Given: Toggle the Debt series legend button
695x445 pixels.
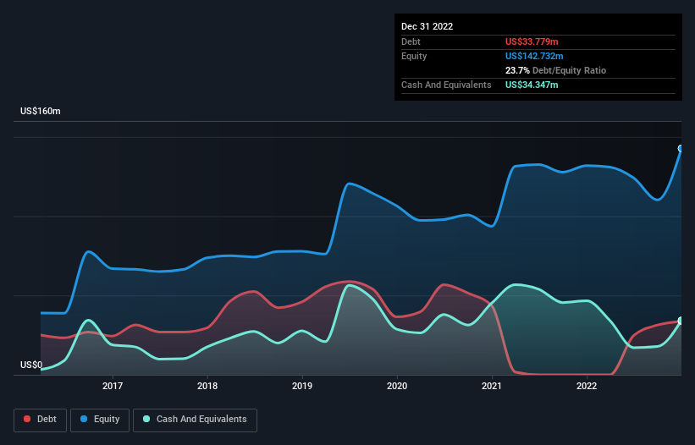Looking at the screenshot, I should pos(41,420).
